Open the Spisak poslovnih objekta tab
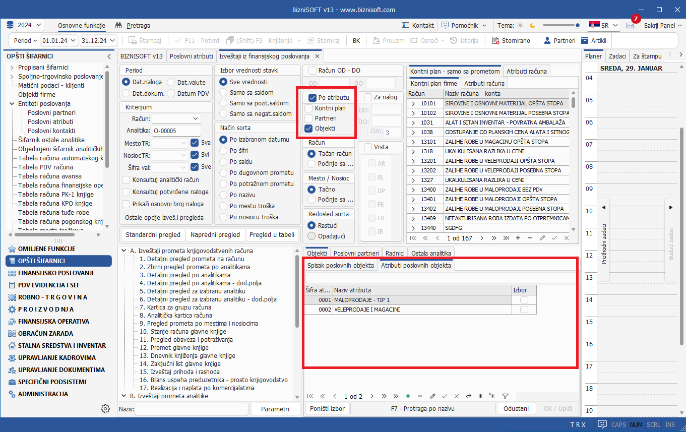The width and height of the screenshot is (686, 432). 341,266
